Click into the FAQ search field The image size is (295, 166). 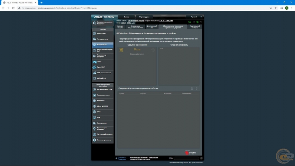coord(186,158)
